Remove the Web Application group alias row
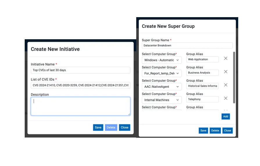The height and width of the screenshot is (166, 260). (x=225, y=58)
